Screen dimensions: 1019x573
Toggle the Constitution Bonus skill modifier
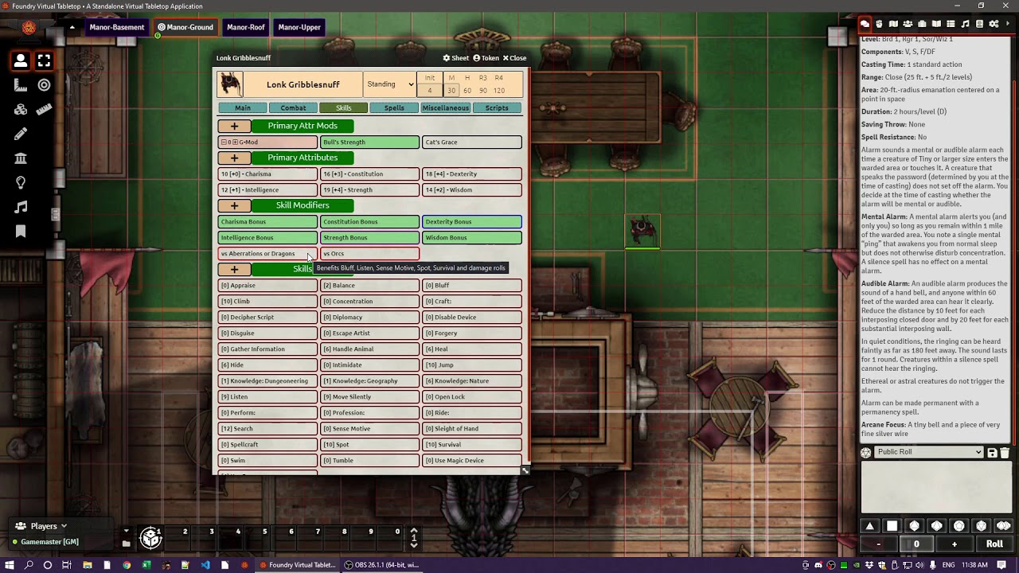coord(369,222)
